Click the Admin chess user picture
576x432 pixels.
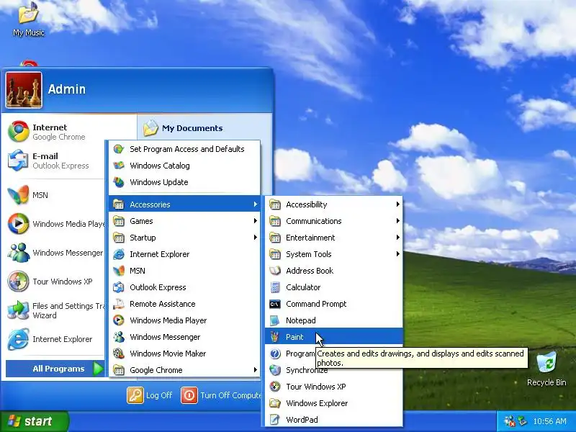[24, 90]
